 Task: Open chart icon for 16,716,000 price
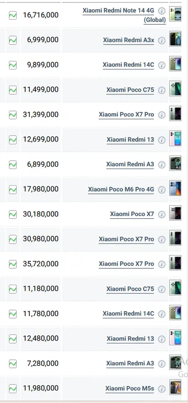tap(13, 15)
